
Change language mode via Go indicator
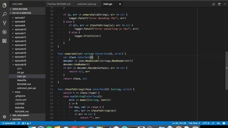click(x=218, y=123)
